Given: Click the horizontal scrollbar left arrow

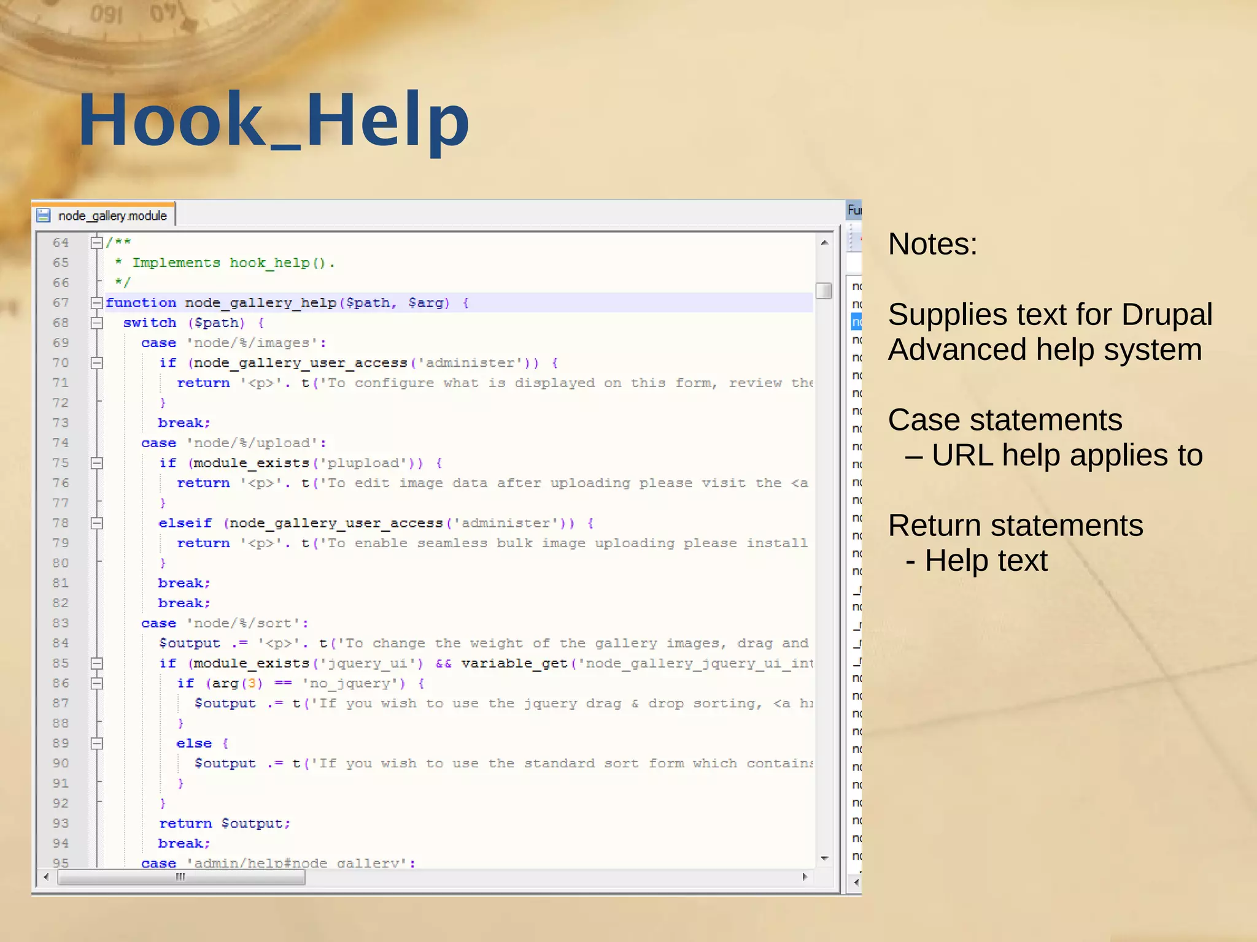Looking at the screenshot, I should [46, 877].
